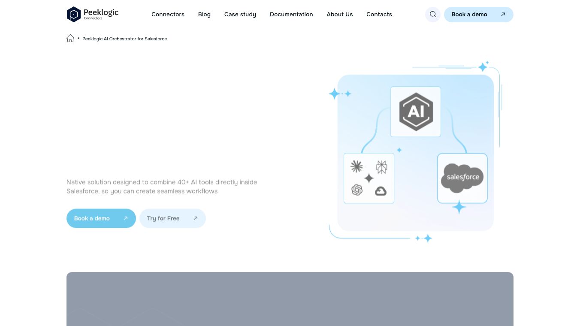580x326 pixels.
Task: Open the Contacts page
Action: point(379,14)
